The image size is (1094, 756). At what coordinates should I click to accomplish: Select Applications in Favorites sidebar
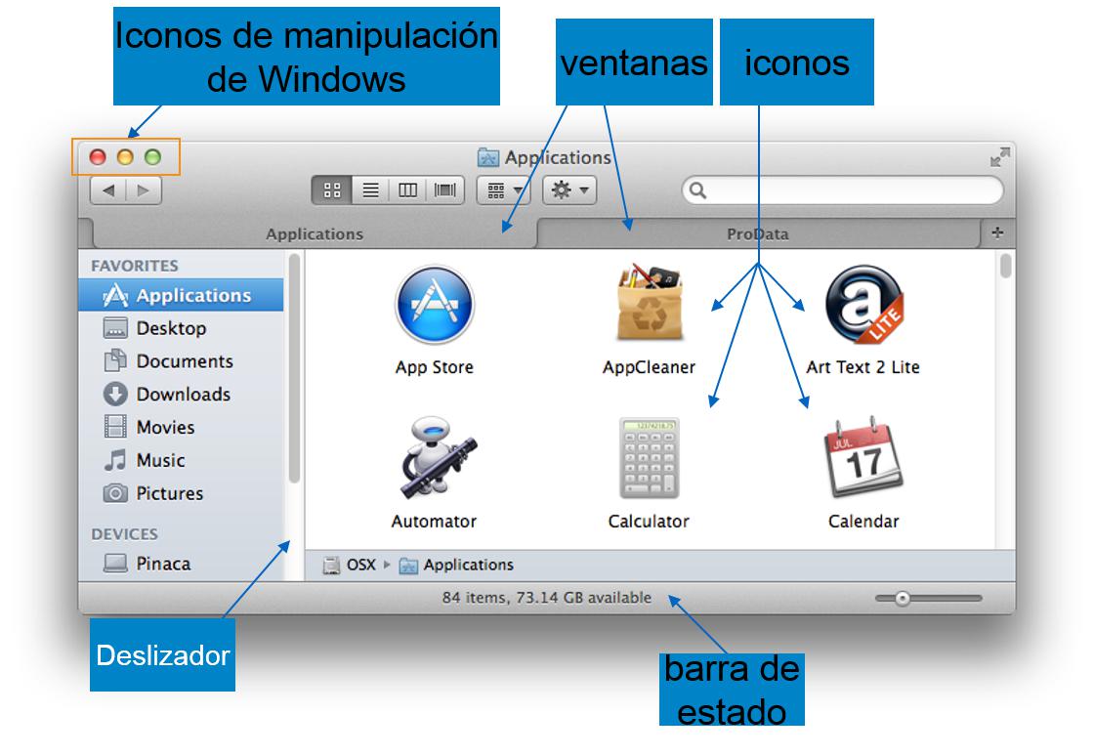pos(182,295)
